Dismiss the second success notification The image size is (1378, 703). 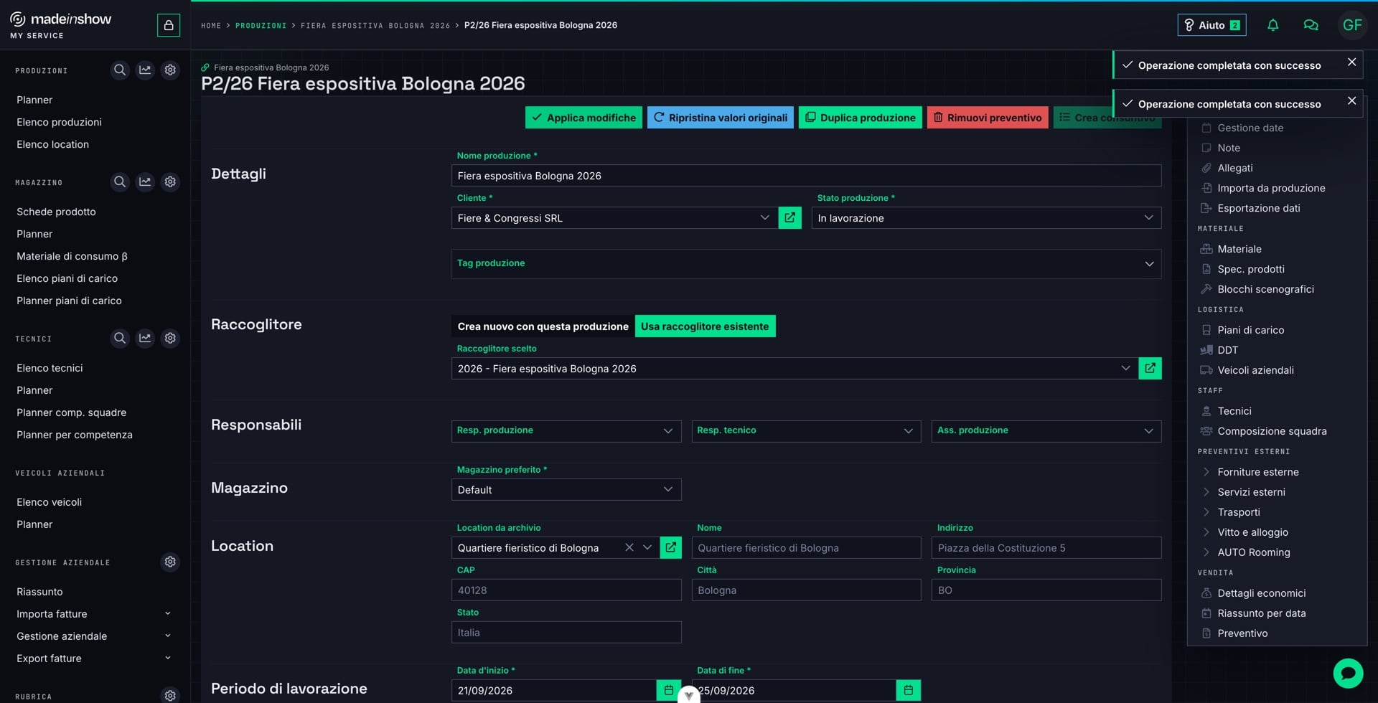pyautogui.click(x=1351, y=101)
